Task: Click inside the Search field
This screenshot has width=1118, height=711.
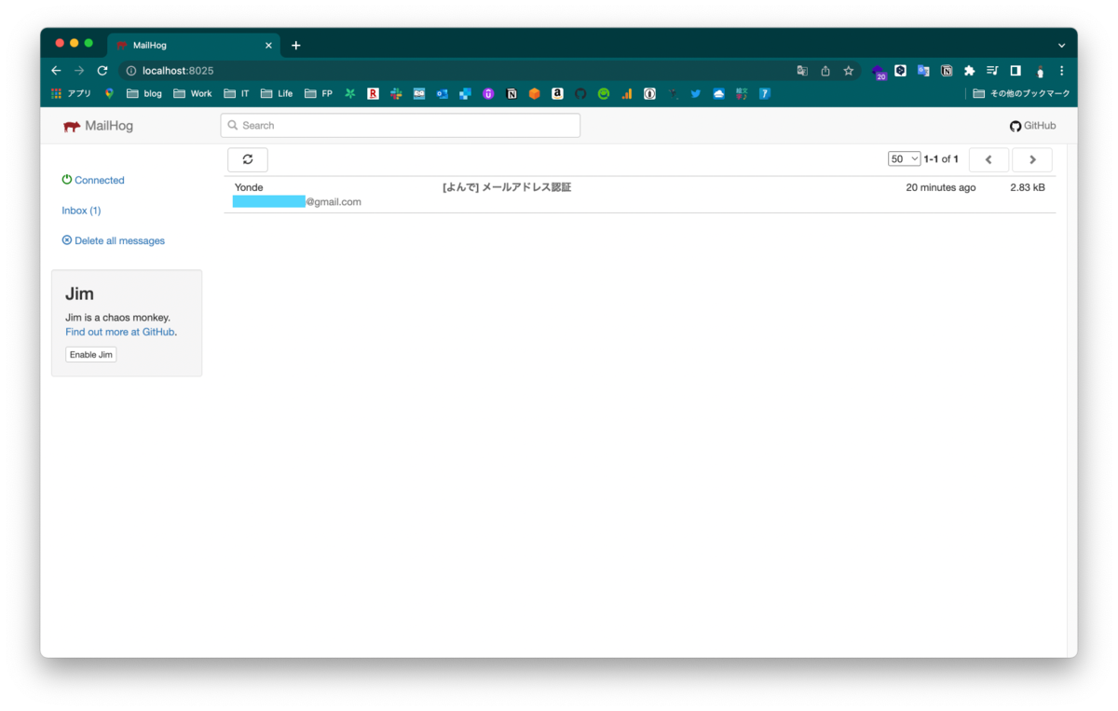Action: pyautogui.click(x=401, y=125)
